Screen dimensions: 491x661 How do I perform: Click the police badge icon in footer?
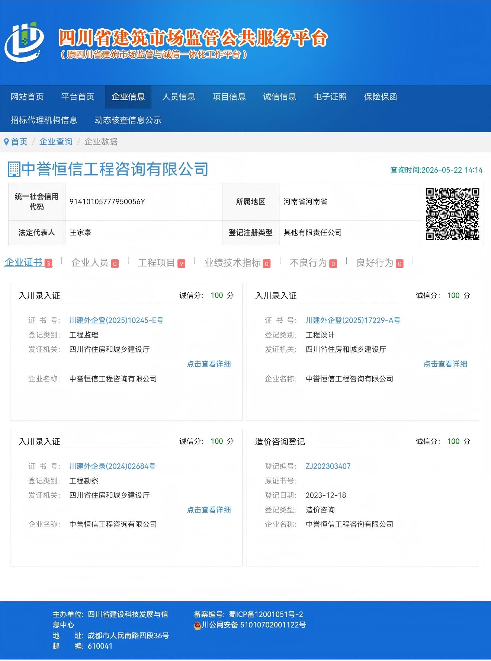click(x=198, y=625)
